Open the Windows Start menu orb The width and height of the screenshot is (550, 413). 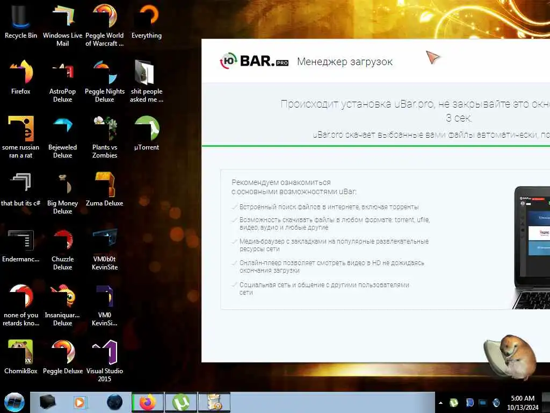(x=14, y=402)
